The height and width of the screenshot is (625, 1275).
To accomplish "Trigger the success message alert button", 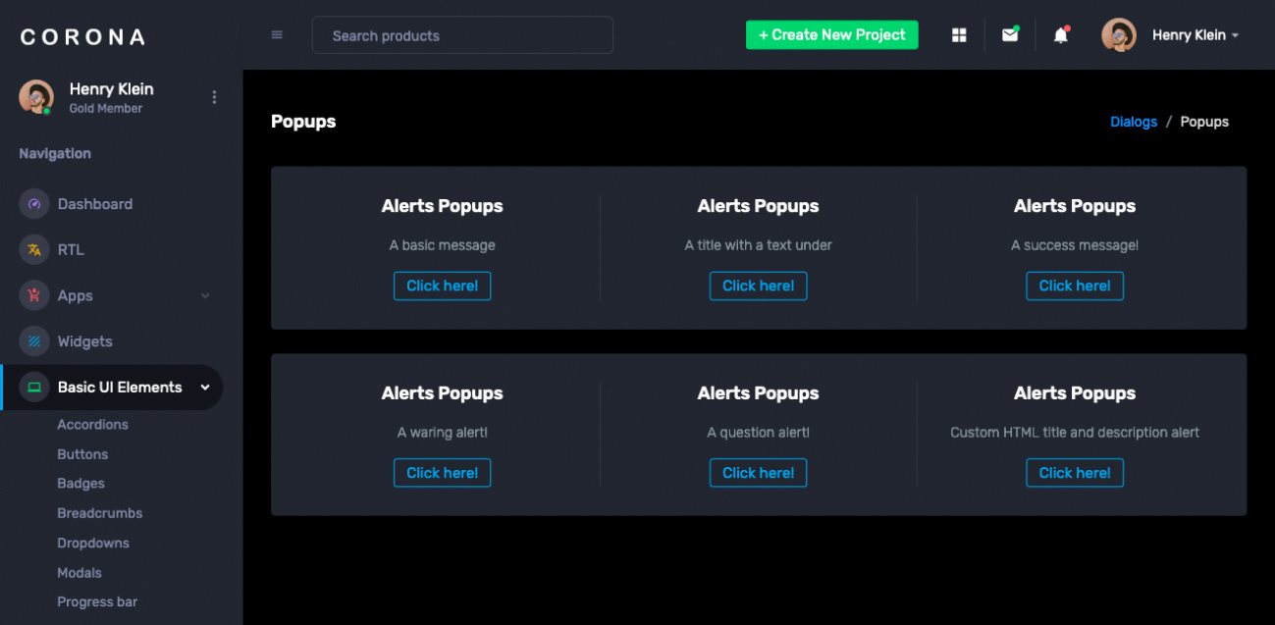I will (x=1074, y=286).
